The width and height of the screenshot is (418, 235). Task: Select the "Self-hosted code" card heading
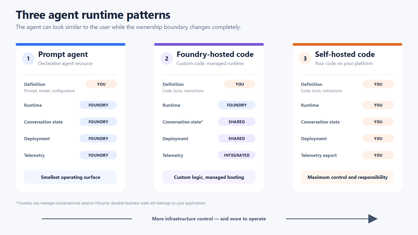[x=345, y=54]
